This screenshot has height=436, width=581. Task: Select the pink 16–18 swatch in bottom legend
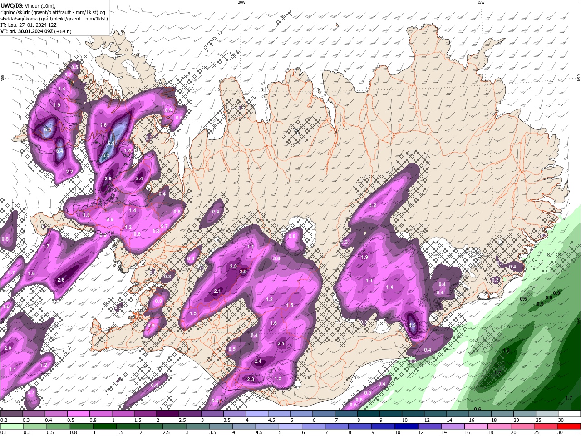coord(477,426)
